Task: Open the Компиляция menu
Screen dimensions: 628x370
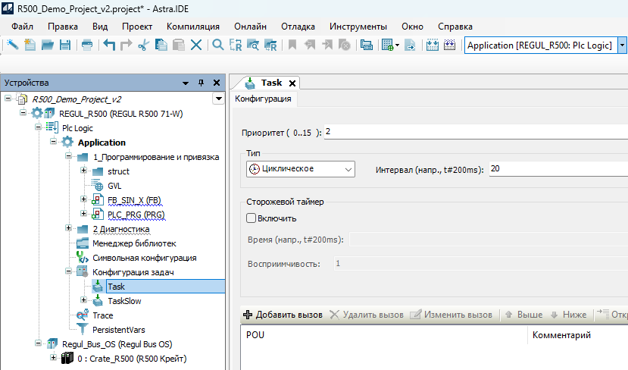Action: [x=192, y=27]
